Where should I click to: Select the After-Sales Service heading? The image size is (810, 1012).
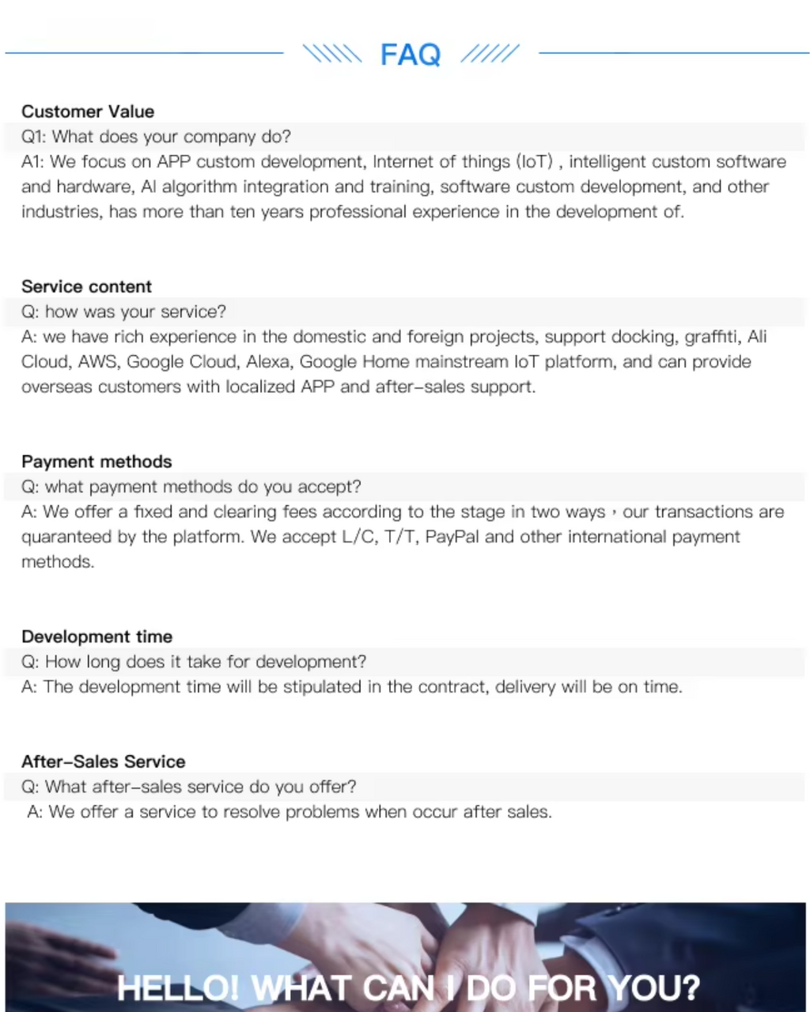(x=104, y=762)
